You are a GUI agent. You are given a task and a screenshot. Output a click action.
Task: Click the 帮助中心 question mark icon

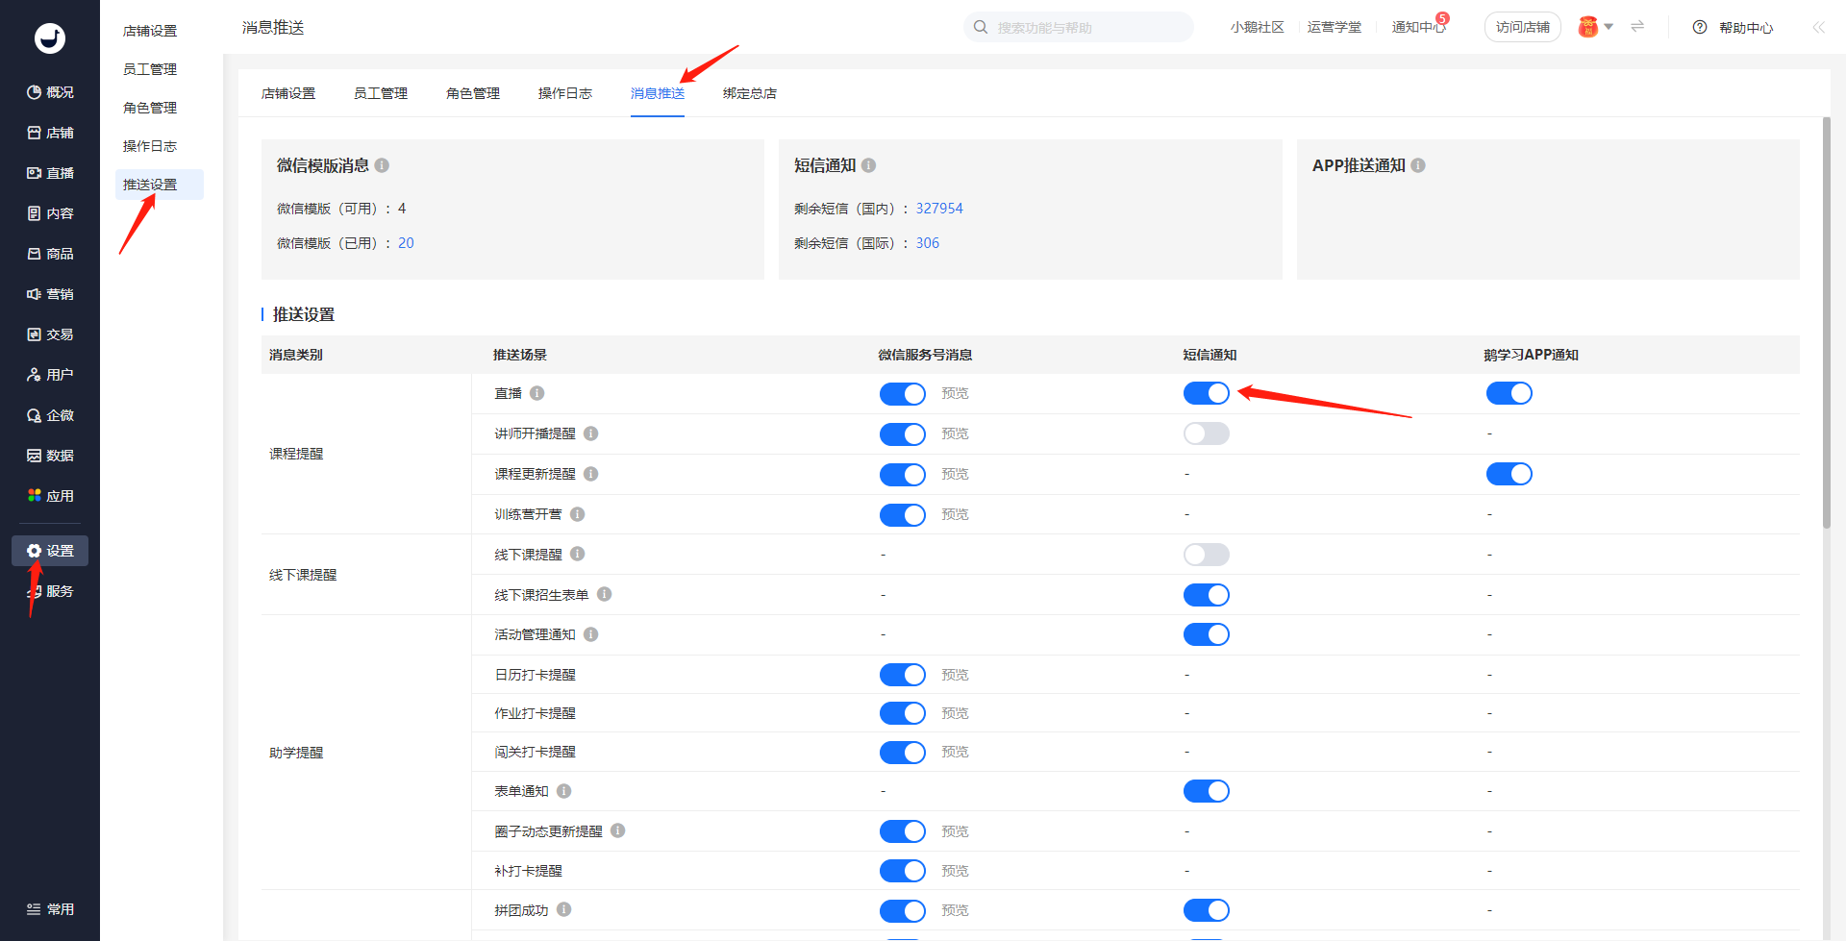(x=1700, y=27)
